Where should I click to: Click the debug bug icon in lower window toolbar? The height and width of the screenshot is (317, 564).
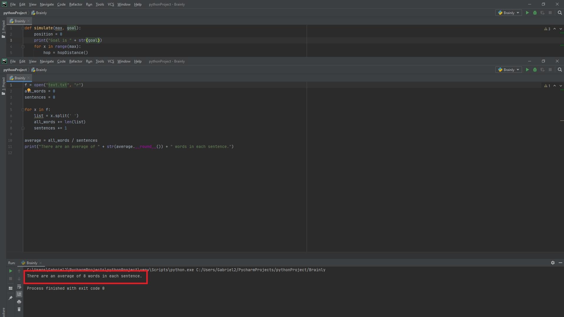535,70
